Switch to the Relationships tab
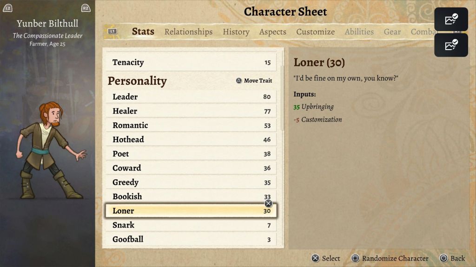This screenshot has height=267, width=476. tap(188, 32)
